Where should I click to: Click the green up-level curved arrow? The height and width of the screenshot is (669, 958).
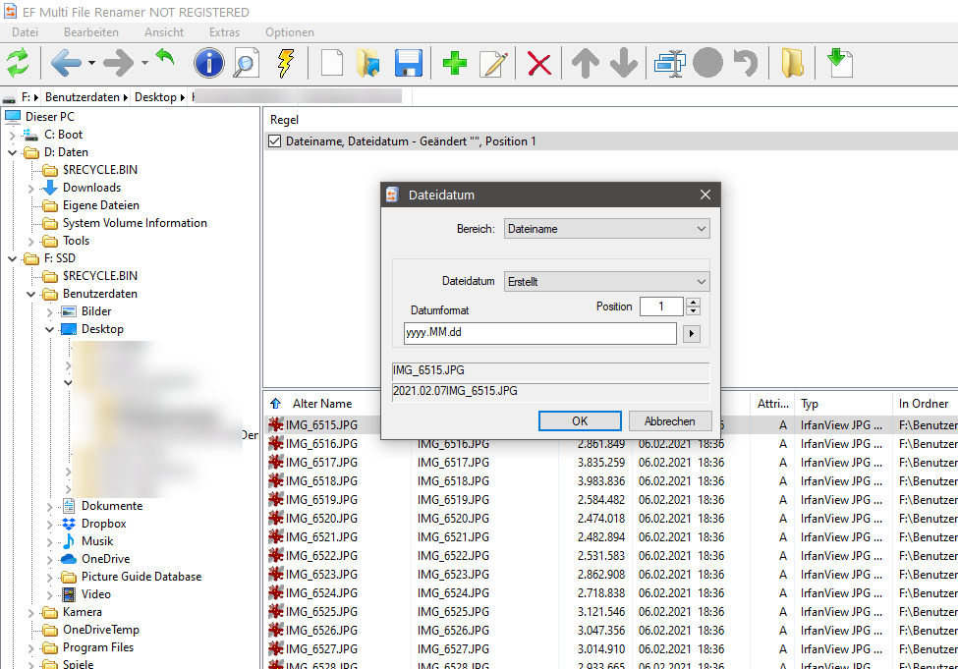[165, 59]
